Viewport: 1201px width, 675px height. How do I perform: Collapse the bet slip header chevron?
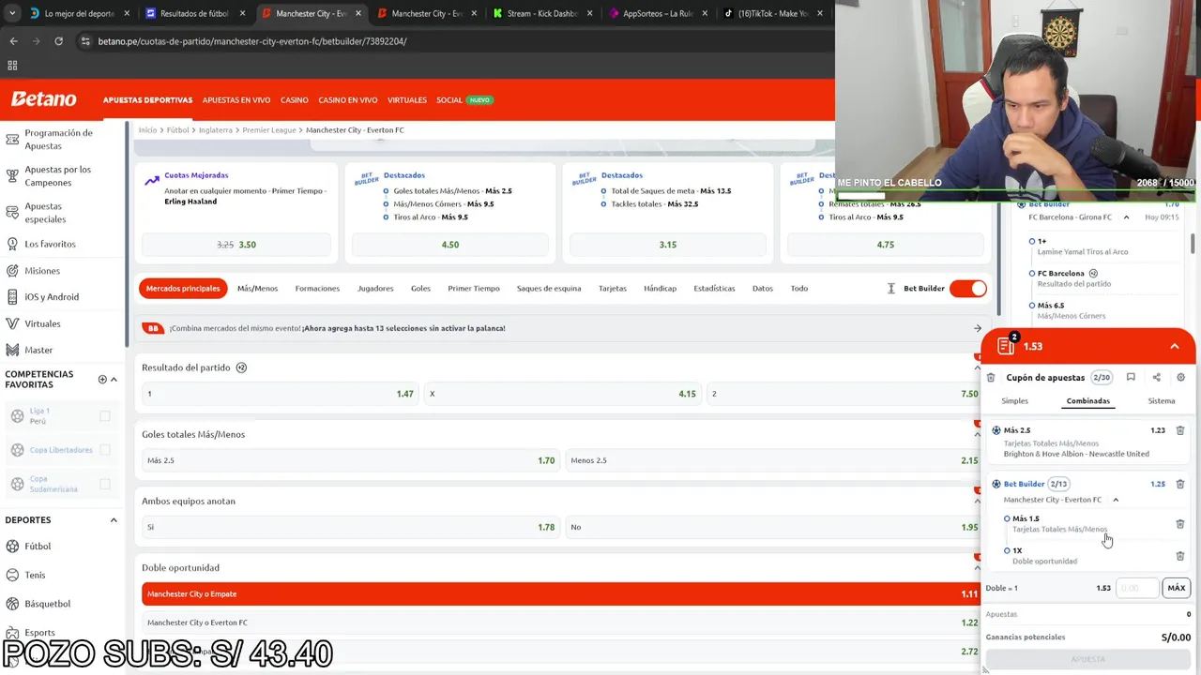click(x=1175, y=346)
